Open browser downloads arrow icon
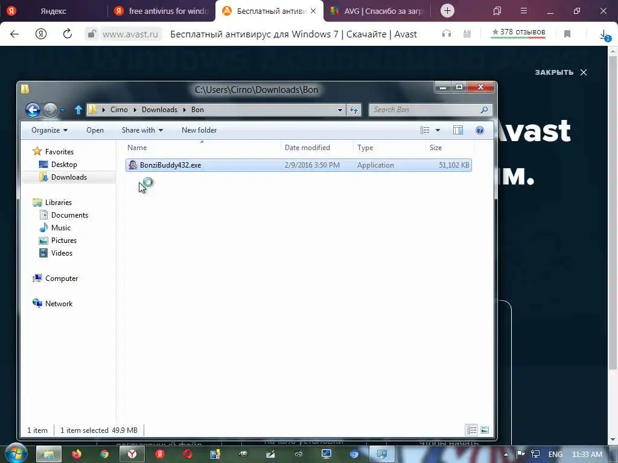 pos(604,34)
